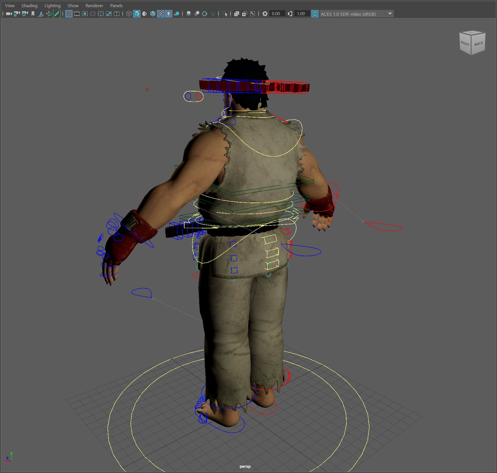Select the blue eye control circle

pyautogui.click(x=188, y=96)
